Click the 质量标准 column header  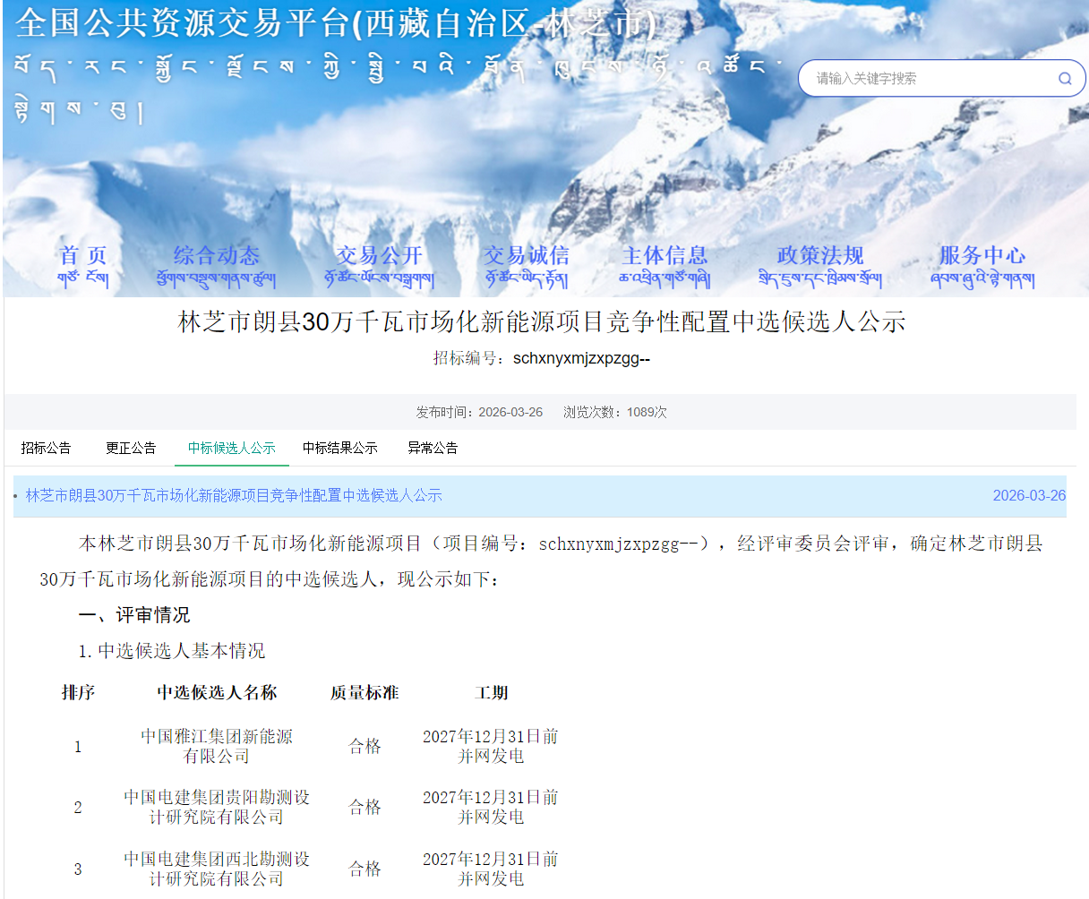[364, 692]
